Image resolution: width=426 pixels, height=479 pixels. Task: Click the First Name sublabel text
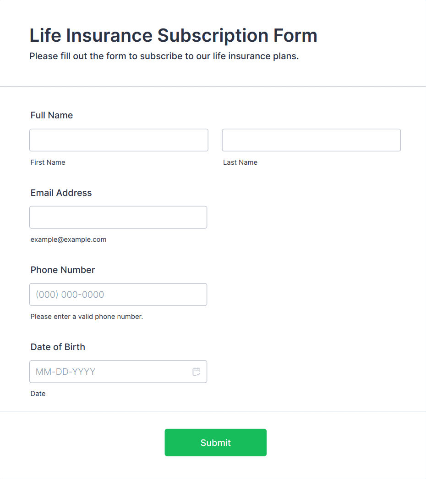coord(48,162)
